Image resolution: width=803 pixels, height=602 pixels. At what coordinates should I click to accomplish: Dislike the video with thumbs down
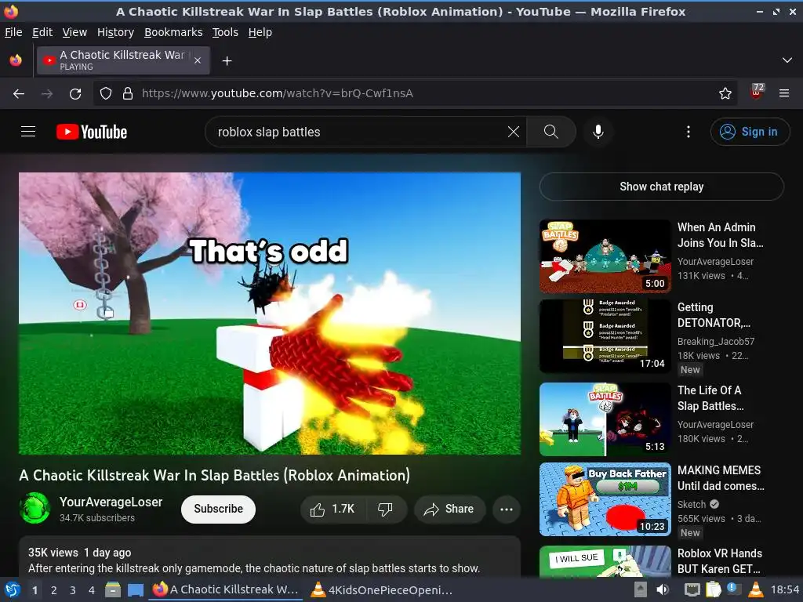click(x=385, y=509)
